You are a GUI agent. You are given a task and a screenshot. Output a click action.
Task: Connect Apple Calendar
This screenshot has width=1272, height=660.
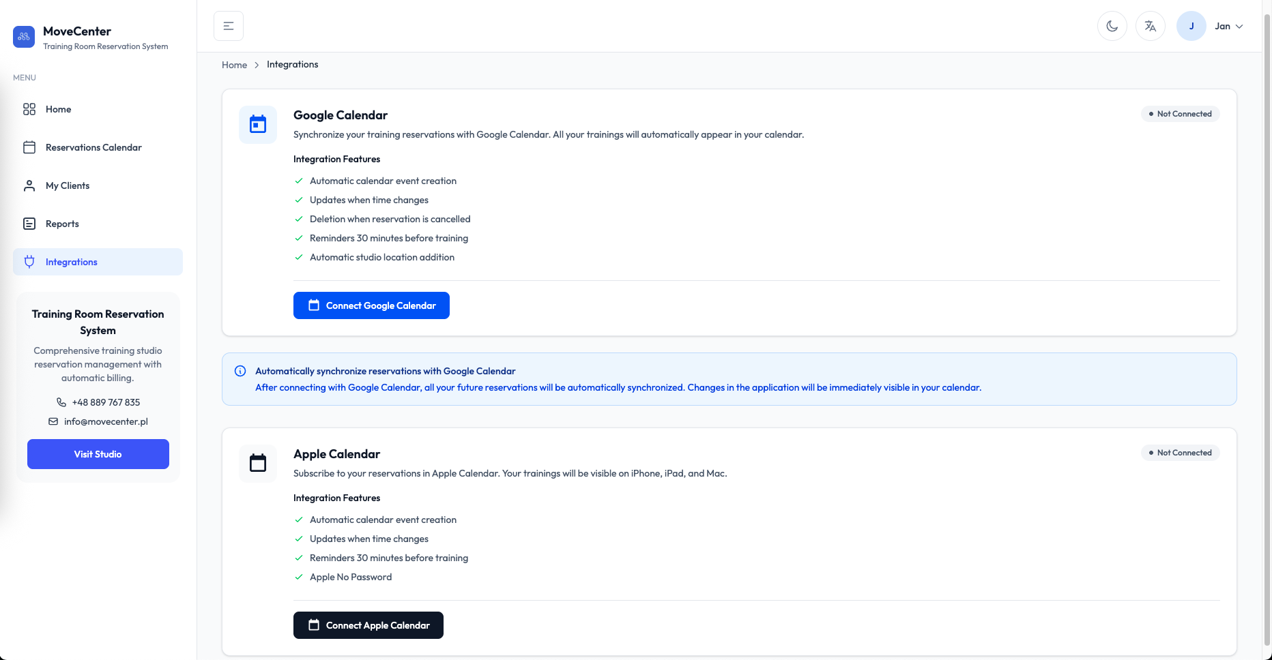(368, 625)
